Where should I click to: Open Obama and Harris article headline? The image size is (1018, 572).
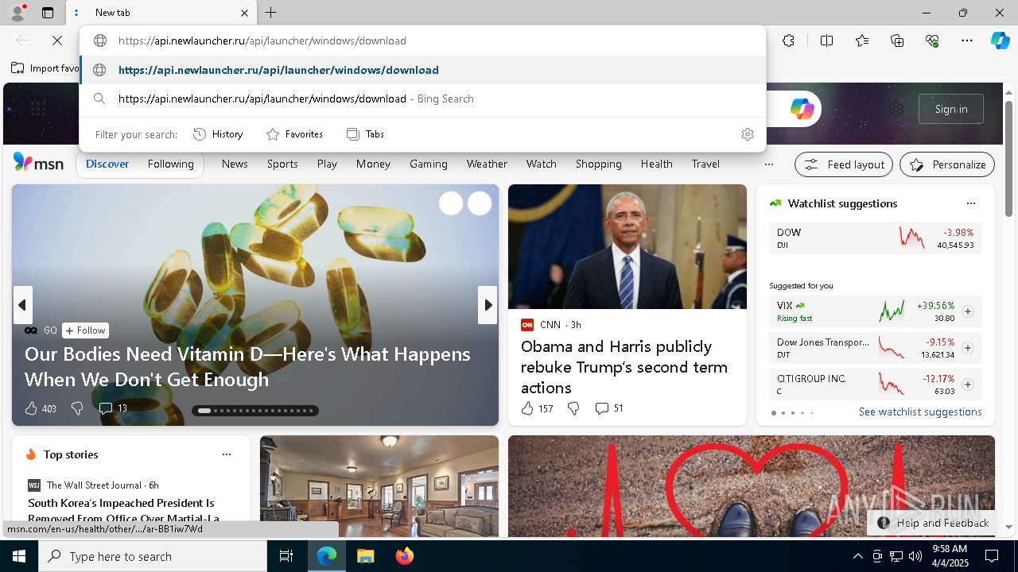624,367
